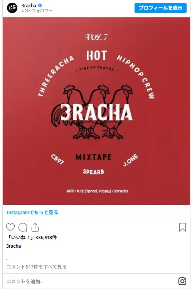Like the post with the heart icon
192x289 pixels.
pos(10,227)
